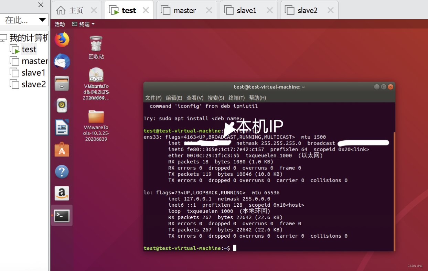Select slave1 VM in library tree
Screen dimensions: 428x271
28,73
